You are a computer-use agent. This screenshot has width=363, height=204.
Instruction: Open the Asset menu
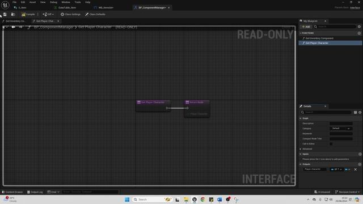tap(32, 2)
